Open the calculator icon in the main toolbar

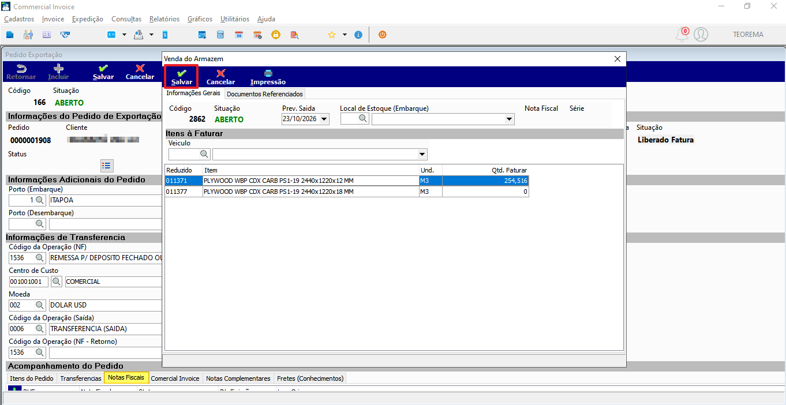220,35
